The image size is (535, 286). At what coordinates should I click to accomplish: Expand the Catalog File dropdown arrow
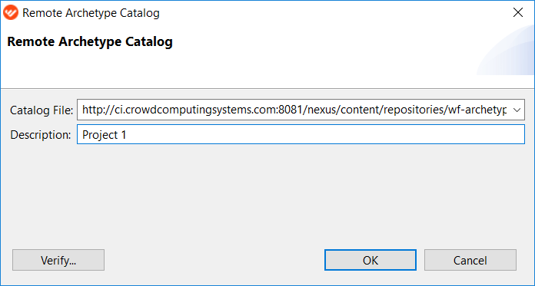[x=517, y=110]
